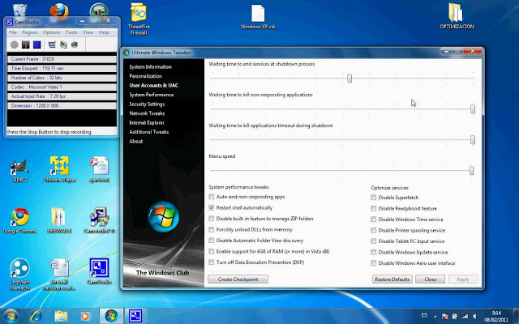The image size is (519, 324).
Task: Pause recording in CamStudio toolbar
Action: (25, 45)
